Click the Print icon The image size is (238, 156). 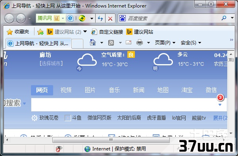click(140, 42)
